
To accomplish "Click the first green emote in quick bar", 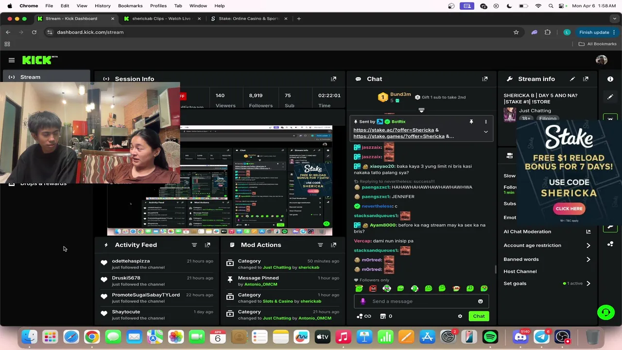I will click(359, 288).
